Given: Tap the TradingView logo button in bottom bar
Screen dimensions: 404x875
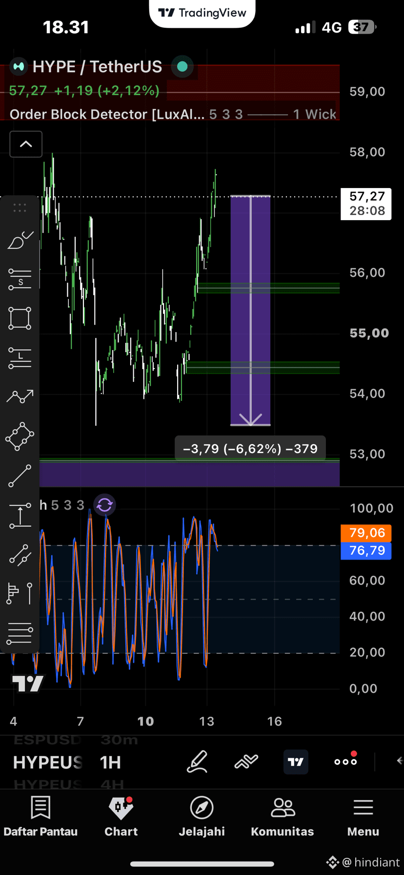Looking at the screenshot, I should [x=296, y=762].
